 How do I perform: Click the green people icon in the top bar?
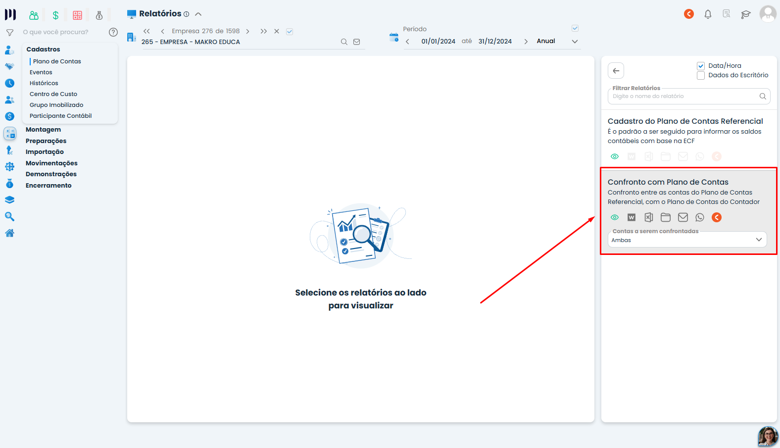click(x=34, y=15)
